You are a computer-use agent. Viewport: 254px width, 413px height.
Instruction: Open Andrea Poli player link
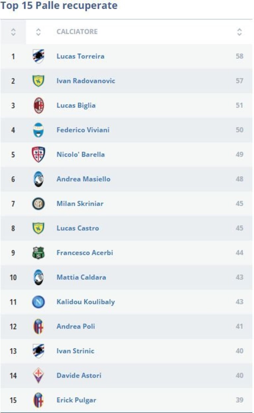point(76,326)
